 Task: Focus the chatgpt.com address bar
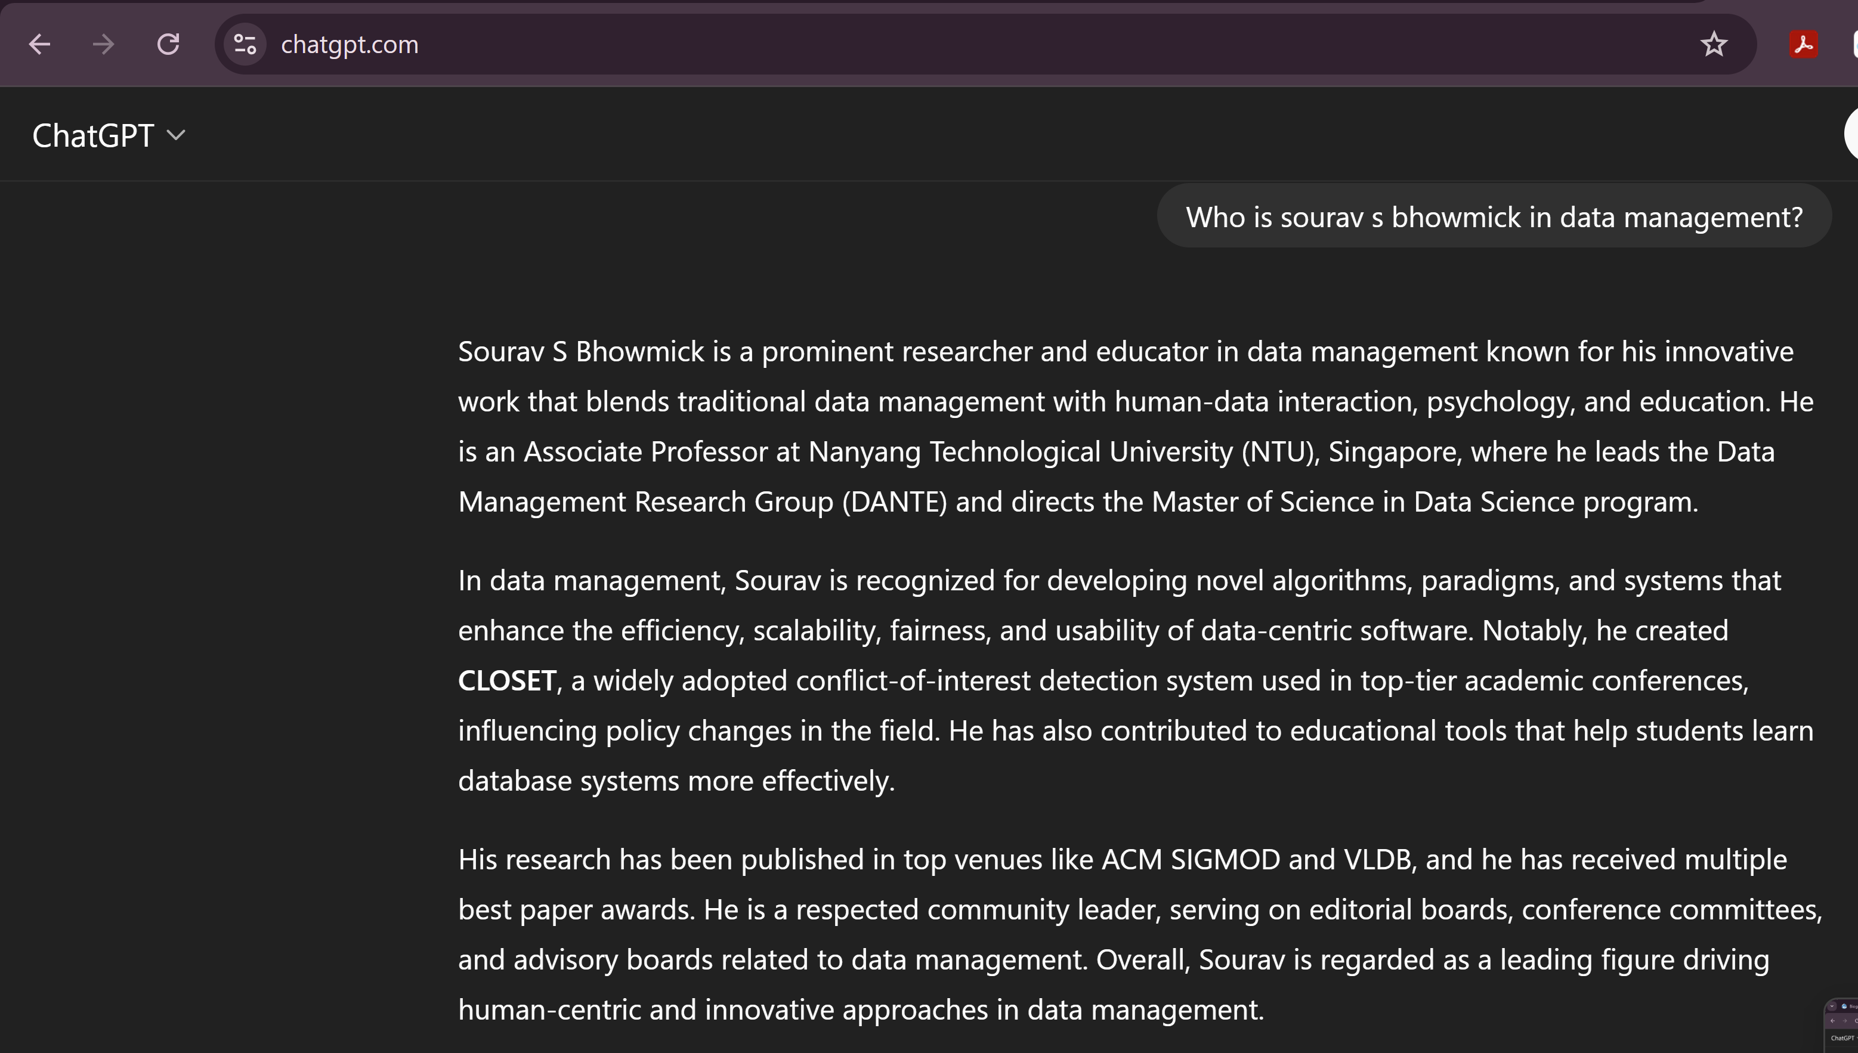pyautogui.click(x=868, y=45)
